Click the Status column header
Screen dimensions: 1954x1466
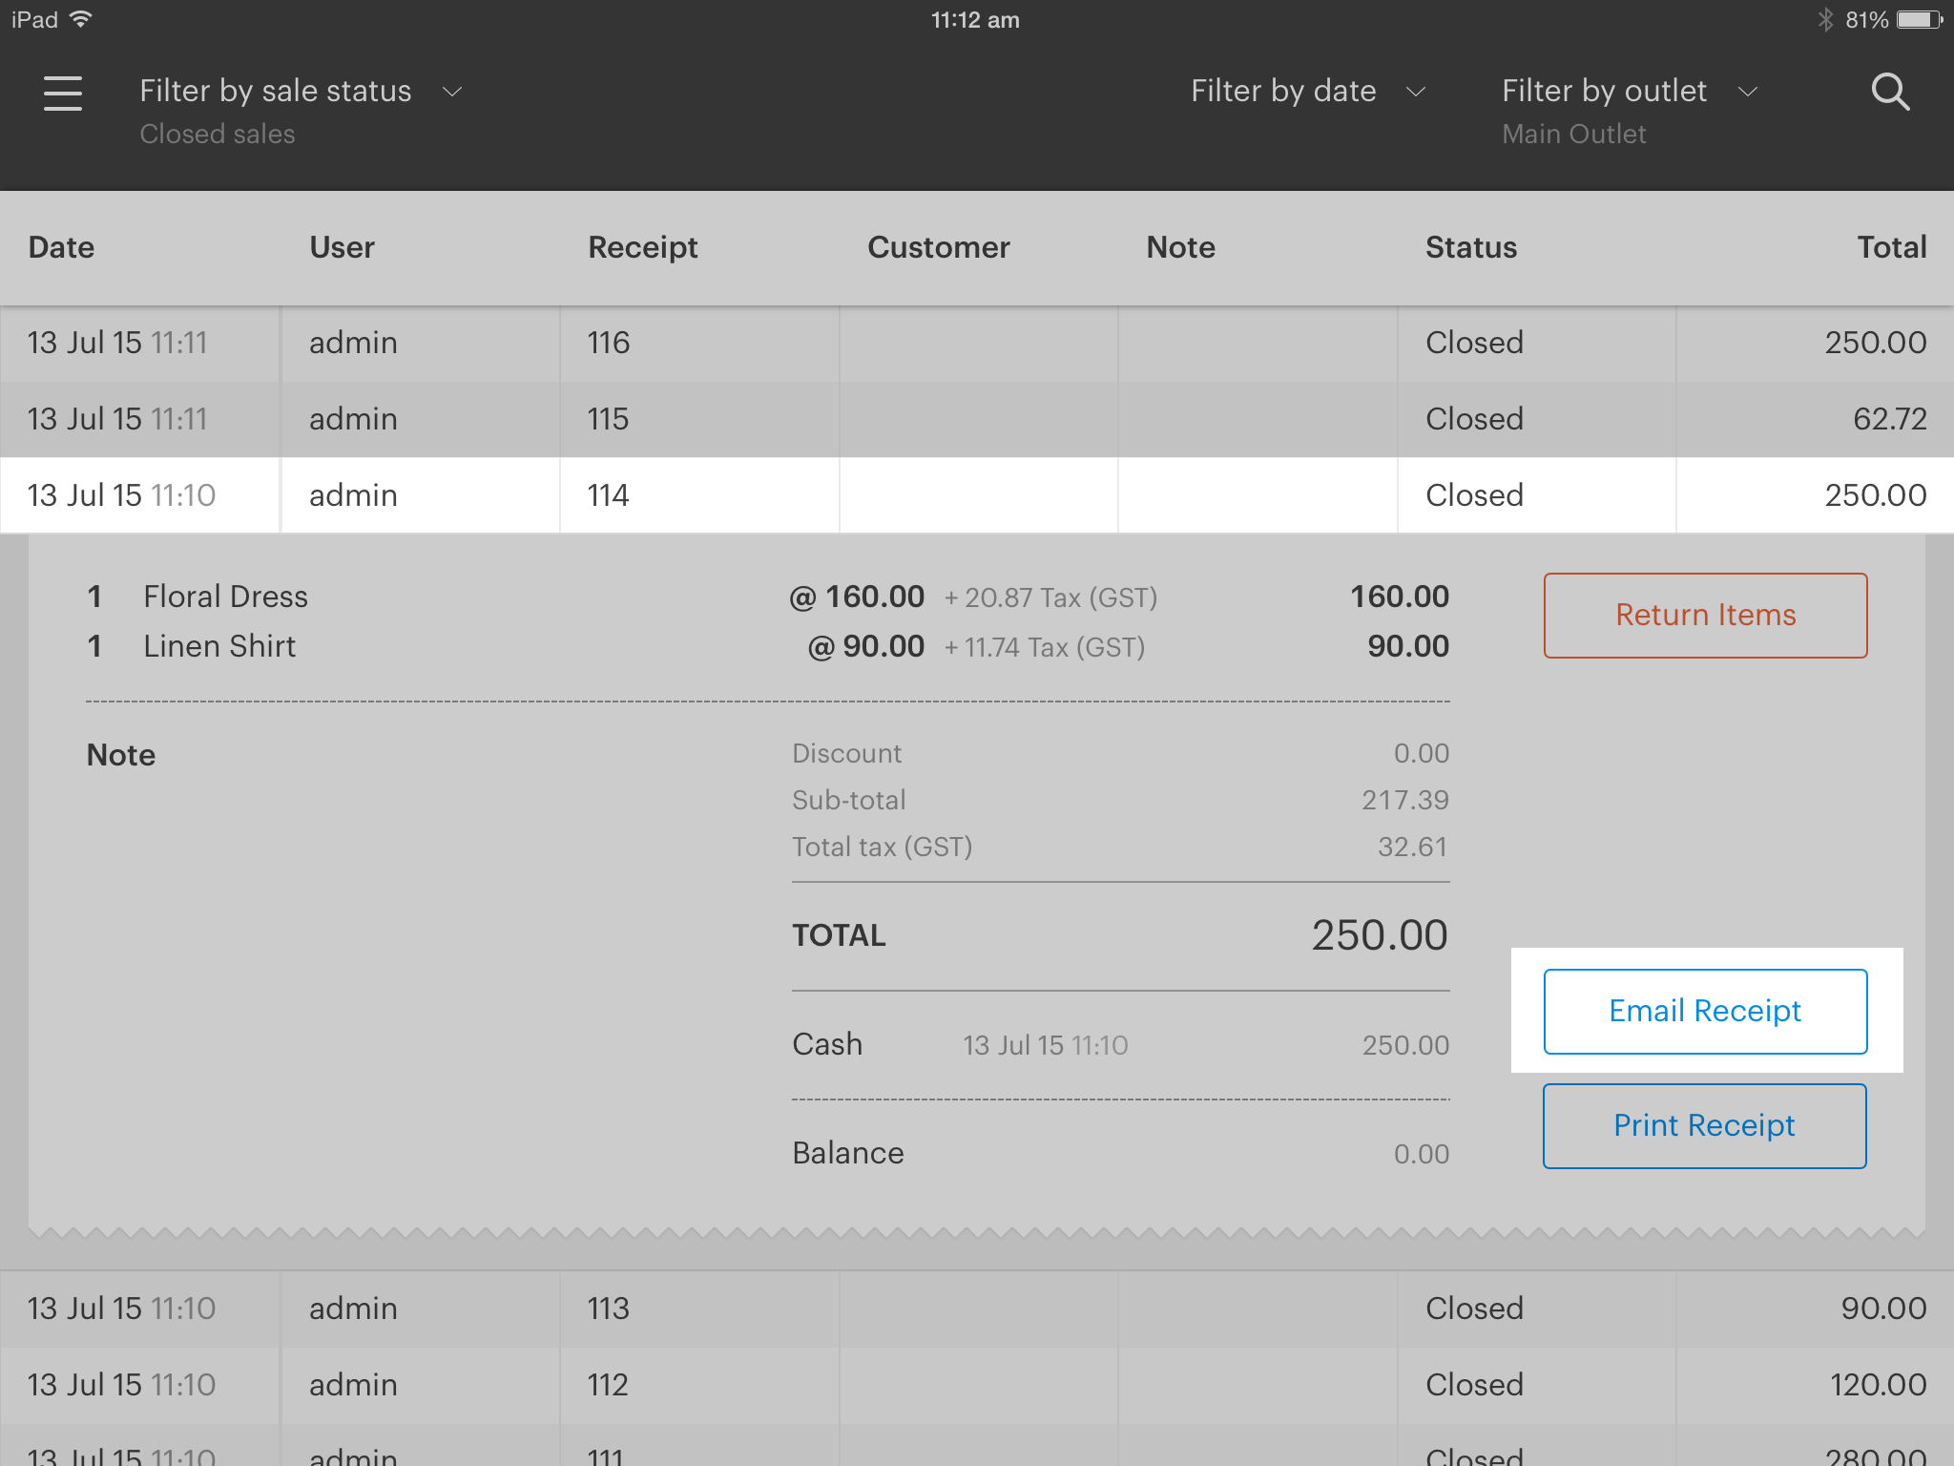1470,248
